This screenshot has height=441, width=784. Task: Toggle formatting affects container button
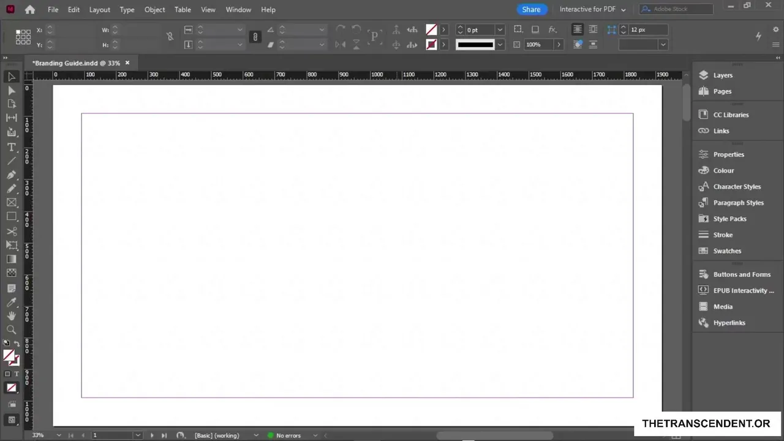7,374
